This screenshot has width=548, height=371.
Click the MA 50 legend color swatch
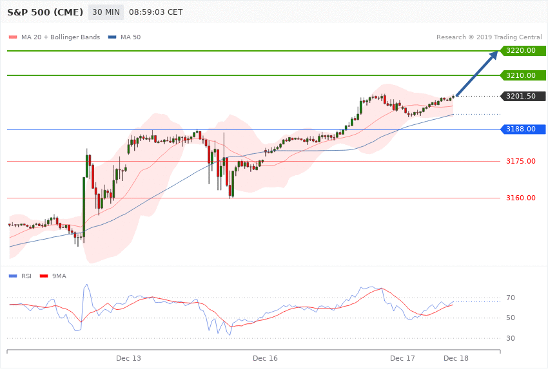pyautogui.click(x=112, y=37)
